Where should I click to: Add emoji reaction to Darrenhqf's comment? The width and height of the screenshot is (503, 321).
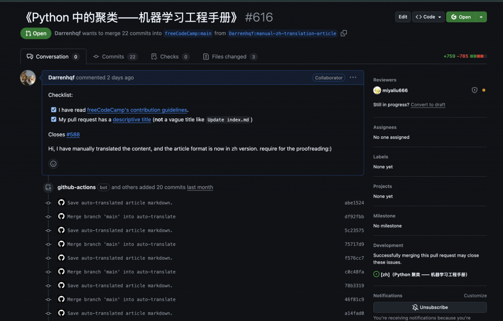click(x=53, y=164)
